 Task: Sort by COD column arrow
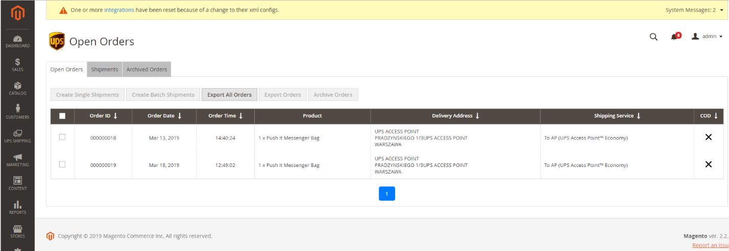click(716, 116)
